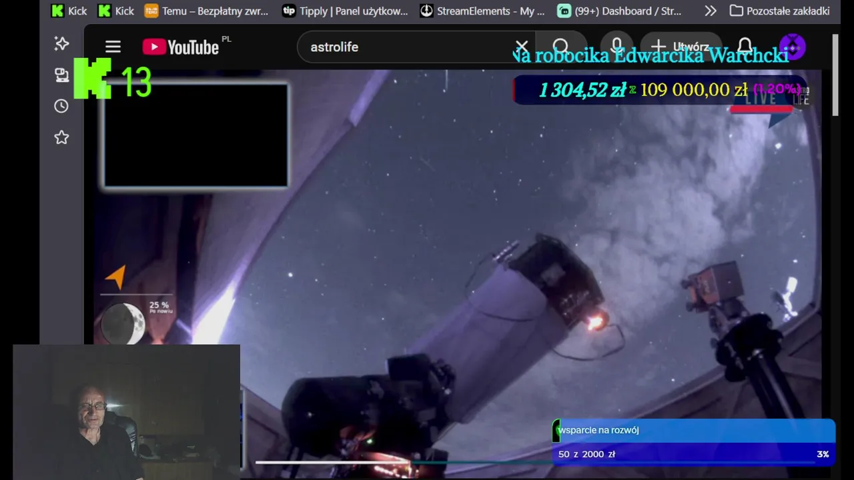
Task: Go to the YouTube home logo
Action: coord(181,47)
